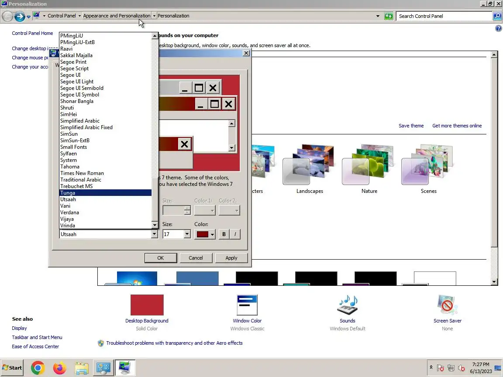The image size is (503, 377).
Task: Launch Firefox from taskbar
Action: point(60,368)
